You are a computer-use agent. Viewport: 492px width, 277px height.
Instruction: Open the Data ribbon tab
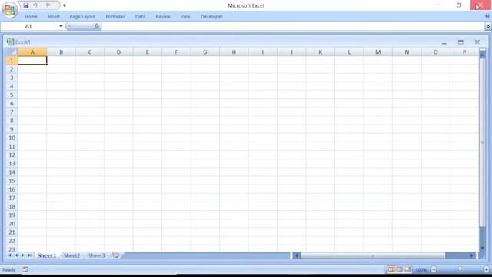(x=140, y=17)
